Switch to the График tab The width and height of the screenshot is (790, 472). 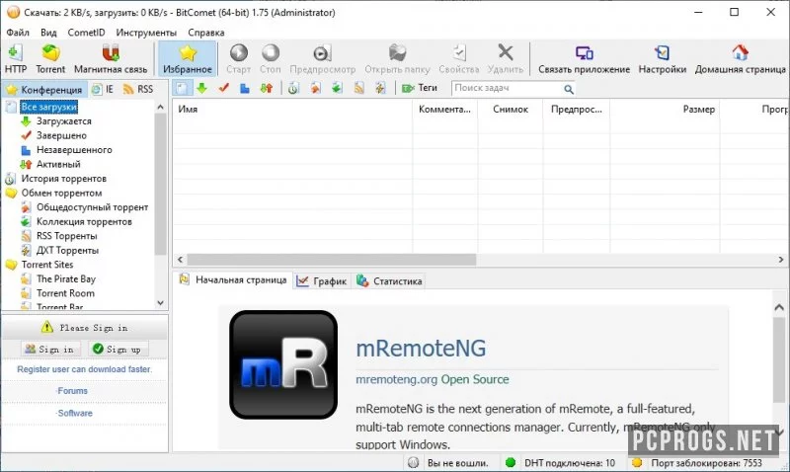tap(322, 281)
